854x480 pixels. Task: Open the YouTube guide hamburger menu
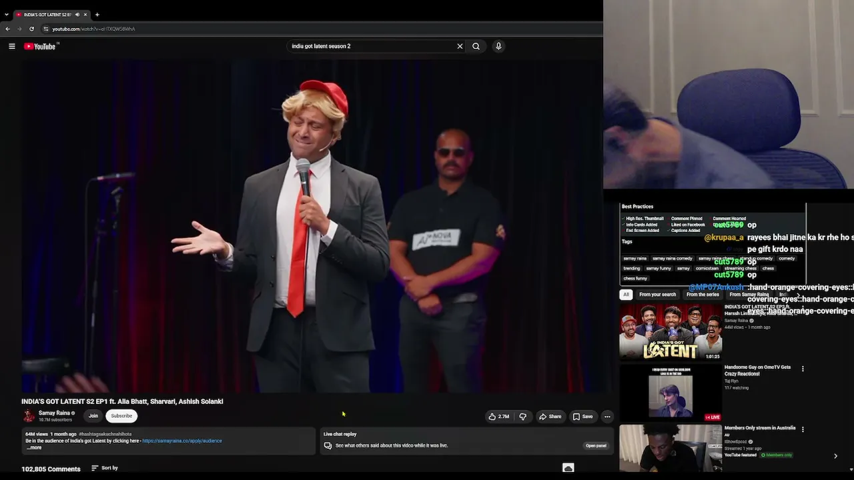click(x=12, y=46)
